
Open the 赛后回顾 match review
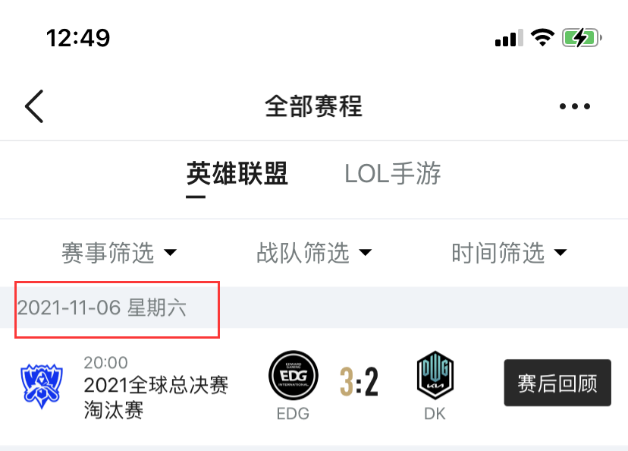point(557,383)
